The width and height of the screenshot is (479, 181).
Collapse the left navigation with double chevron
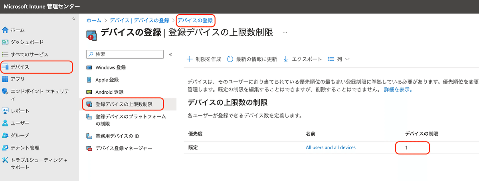pos(73,19)
